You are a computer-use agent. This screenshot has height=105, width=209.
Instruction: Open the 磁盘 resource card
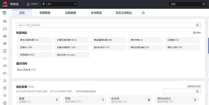38,100
